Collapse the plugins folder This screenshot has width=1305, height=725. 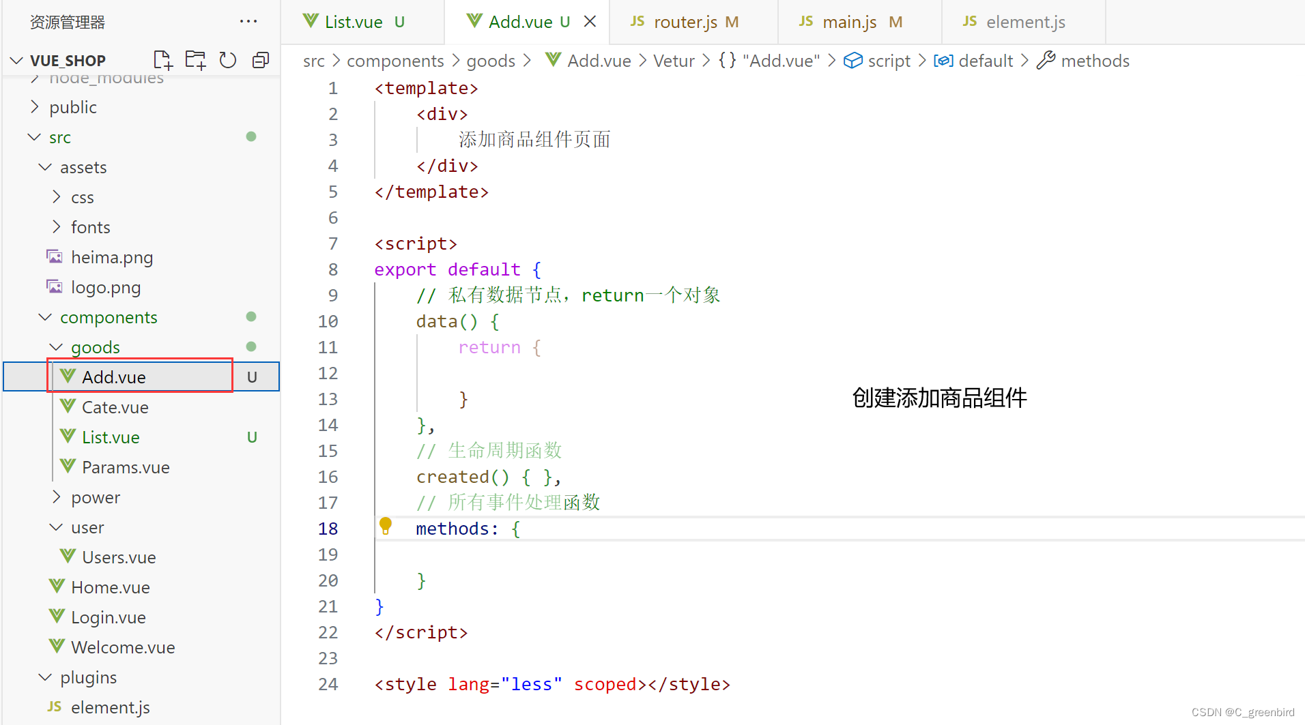tap(45, 677)
